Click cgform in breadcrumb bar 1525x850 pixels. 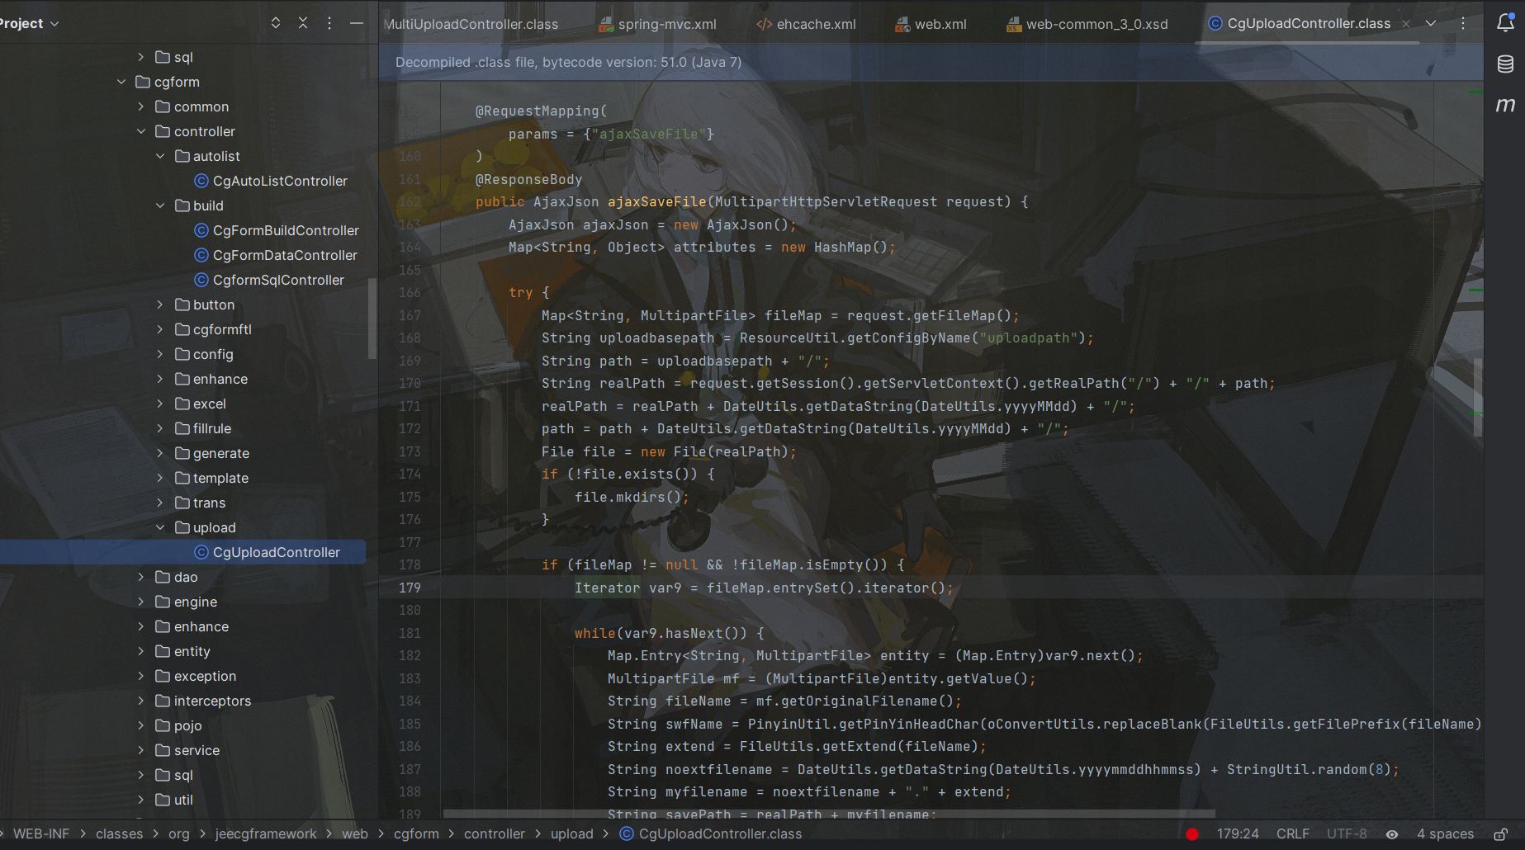tap(416, 834)
